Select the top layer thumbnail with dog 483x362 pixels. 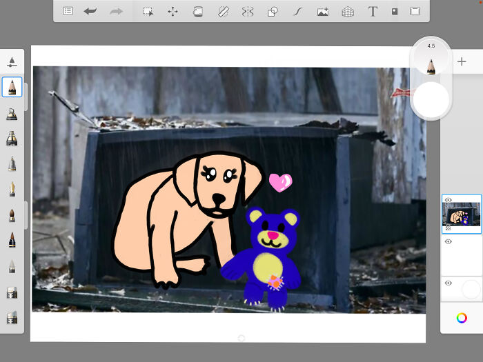click(462, 215)
